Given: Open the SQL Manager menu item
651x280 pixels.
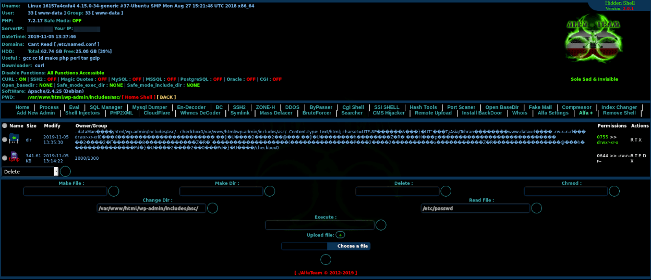Looking at the screenshot, I should coord(106,107).
